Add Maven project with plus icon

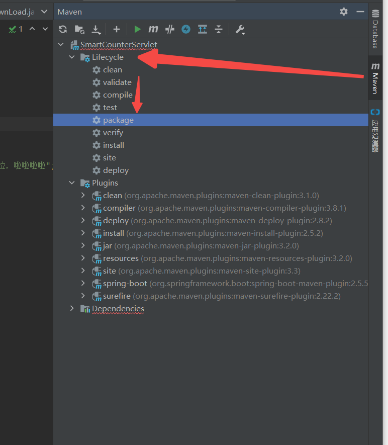pyautogui.click(x=116, y=29)
